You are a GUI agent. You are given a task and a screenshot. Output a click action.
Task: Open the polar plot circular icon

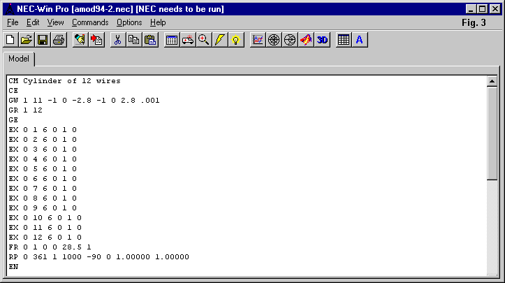(x=274, y=40)
